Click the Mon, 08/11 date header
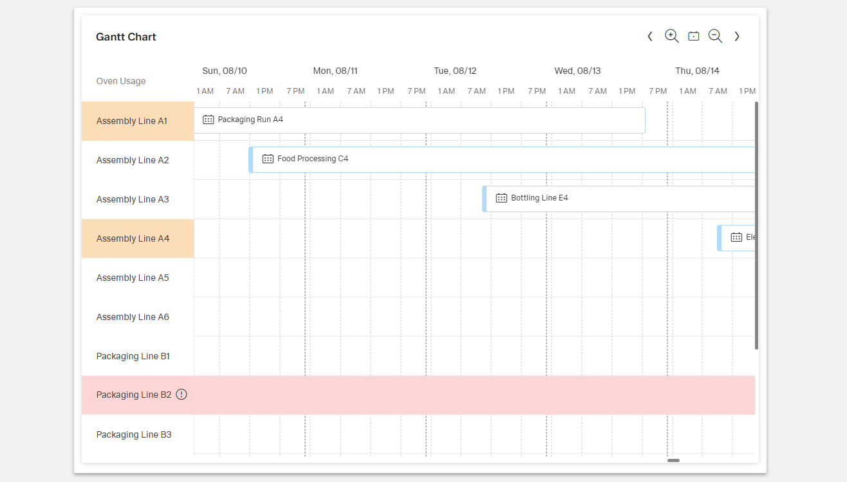The width and height of the screenshot is (847, 482). click(x=335, y=71)
